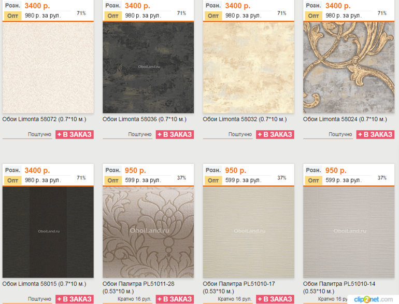Add Limonta 58015 wallpaper to order
Image resolution: width=399 pixels, height=304 pixels.
[x=75, y=299]
